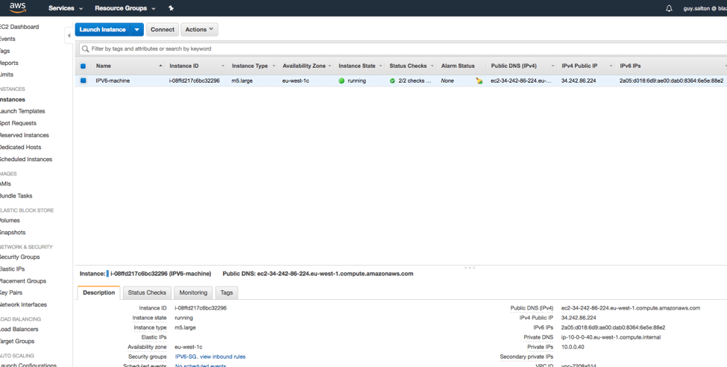Click the search magnifier icon in filter bar
727x367 pixels.
[85, 48]
